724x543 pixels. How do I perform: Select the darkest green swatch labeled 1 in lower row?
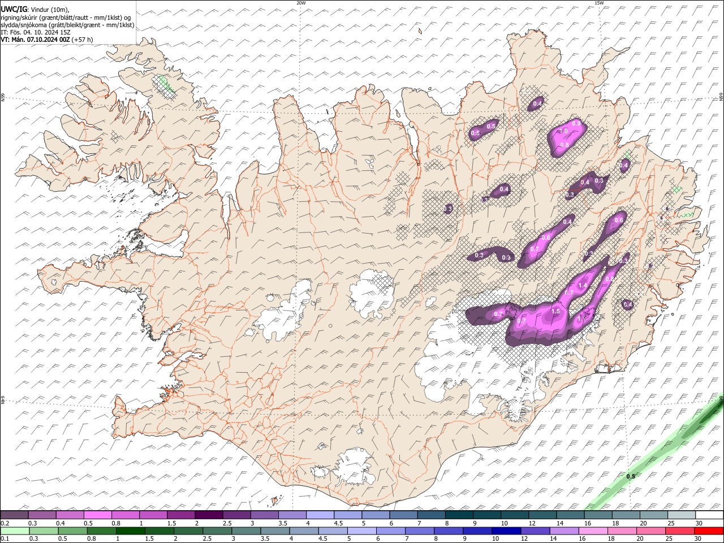coord(131,531)
